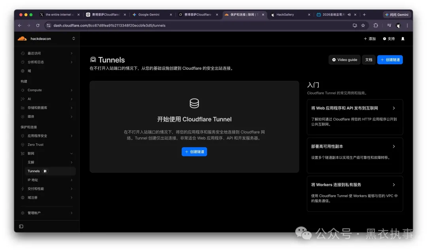The image size is (427, 251).
Task: Open the Video guide
Action: click(344, 60)
